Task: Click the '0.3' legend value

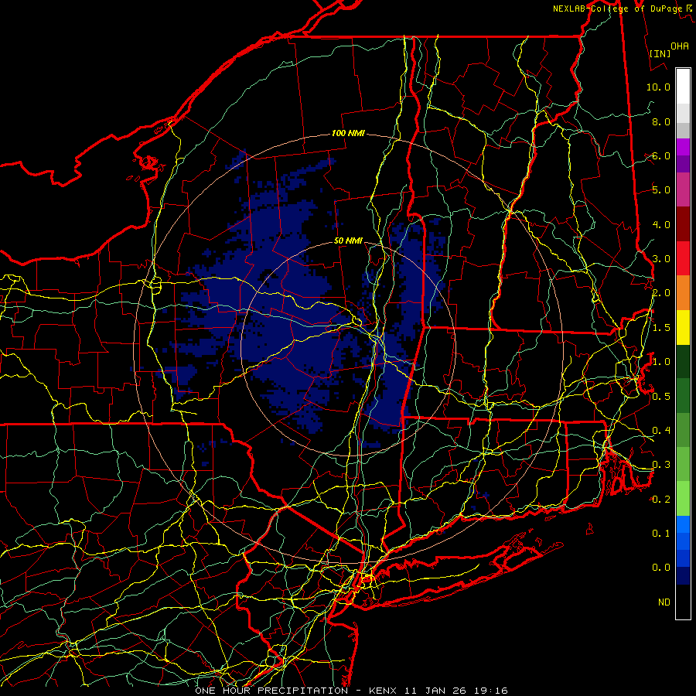Action: pos(661,465)
